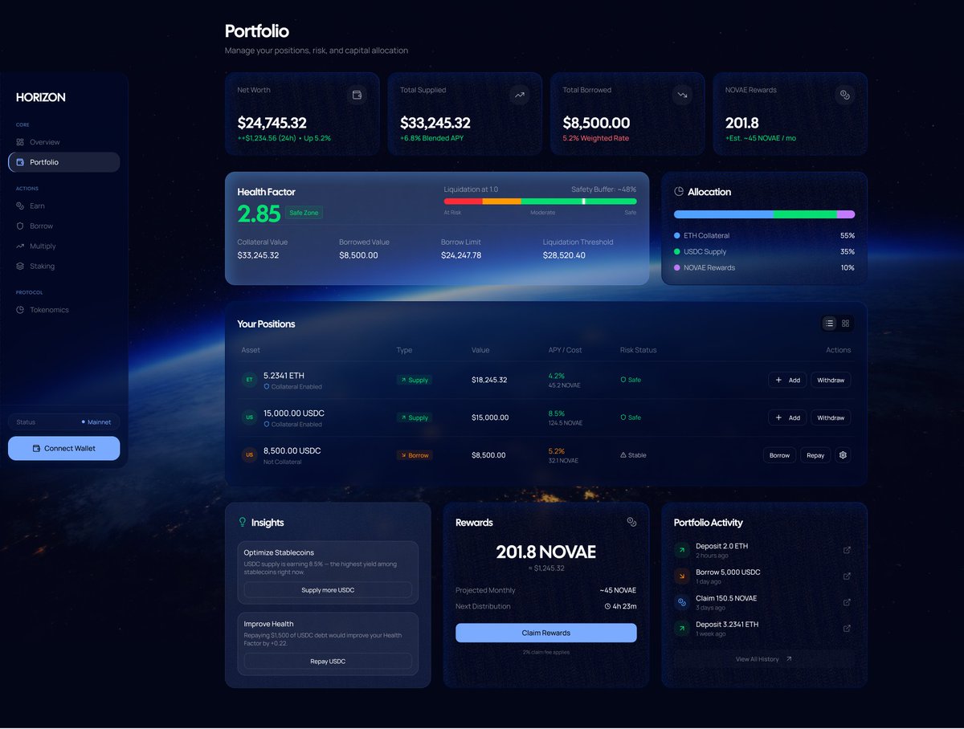Screen dimensions: 964x729
Task: Click the US token icon of 15,000.00 USDC
Action: 249,417
